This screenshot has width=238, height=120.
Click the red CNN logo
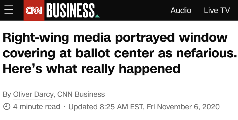click(34, 10)
